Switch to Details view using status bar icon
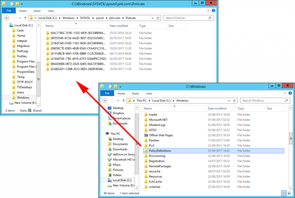 click(284, 193)
